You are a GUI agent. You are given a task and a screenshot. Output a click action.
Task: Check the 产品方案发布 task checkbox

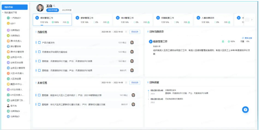click(x=39, y=43)
